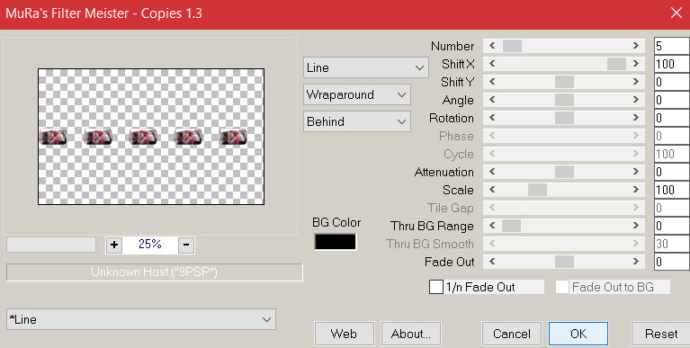
Task: Click right arrow of Shift Y slider
Action: point(636,82)
